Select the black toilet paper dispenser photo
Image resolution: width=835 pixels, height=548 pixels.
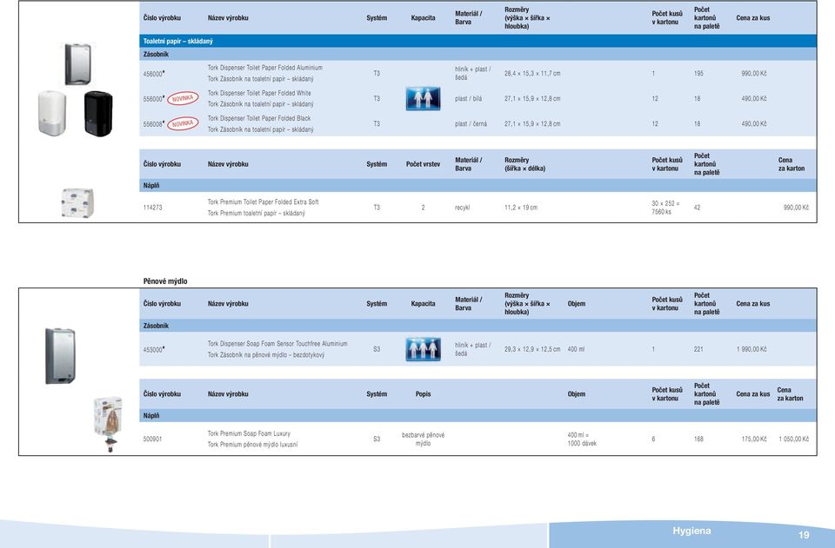[98, 113]
